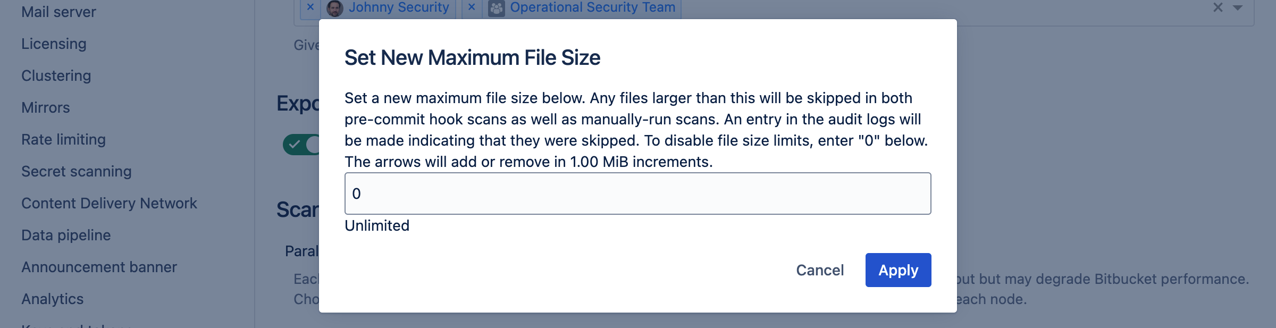Image resolution: width=1276 pixels, height=328 pixels.
Task: Open Mirrors settings
Action: 46,107
